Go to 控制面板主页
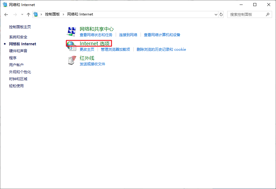The height and width of the screenshot is (189, 276). 20,27
